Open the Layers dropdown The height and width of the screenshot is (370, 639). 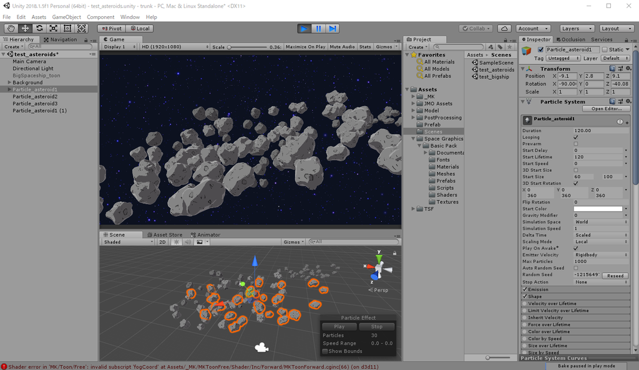tap(577, 29)
